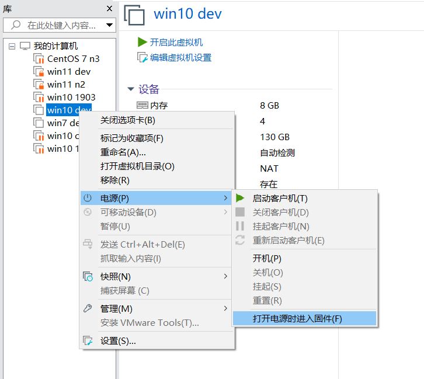The height and width of the screenshot is (379, 424).
Task: Expand the 快照(N) submenu arrow
Action: (225, 276)
